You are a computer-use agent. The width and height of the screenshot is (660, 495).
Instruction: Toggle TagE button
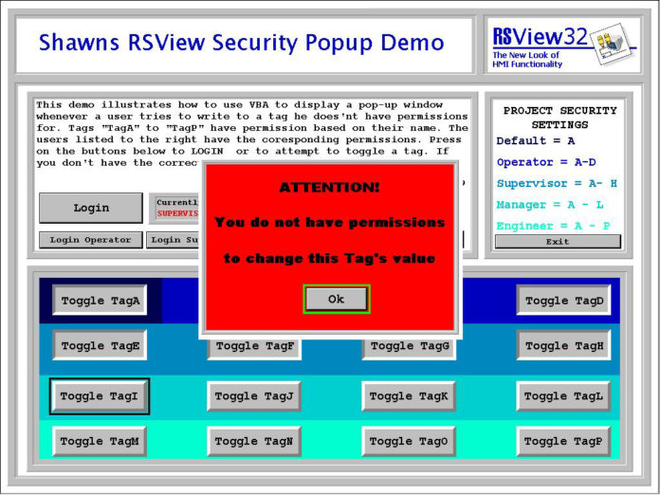click(100, 345)
